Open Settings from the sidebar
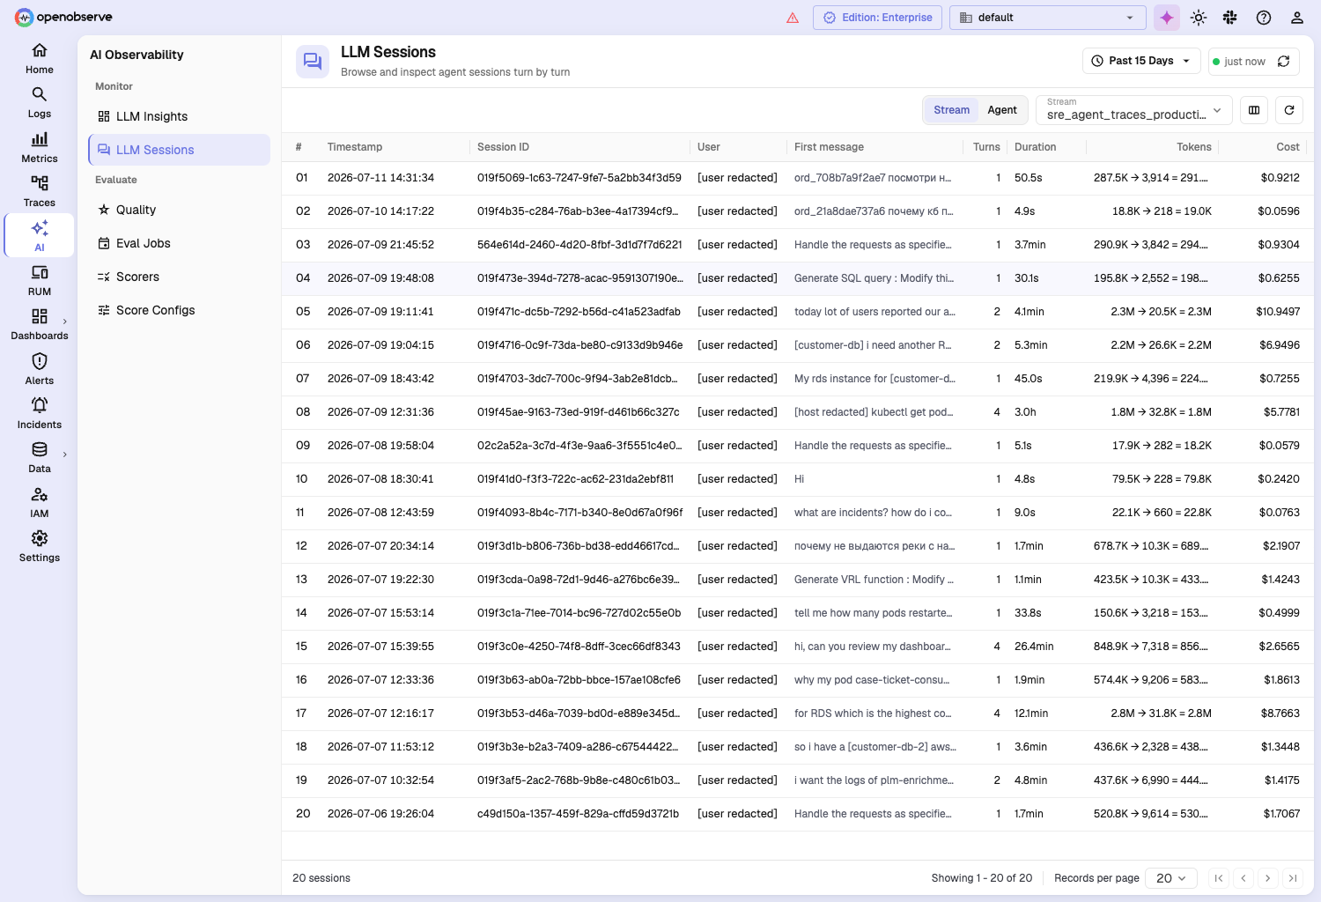The image size is (1321, 902). pos(40,547)
